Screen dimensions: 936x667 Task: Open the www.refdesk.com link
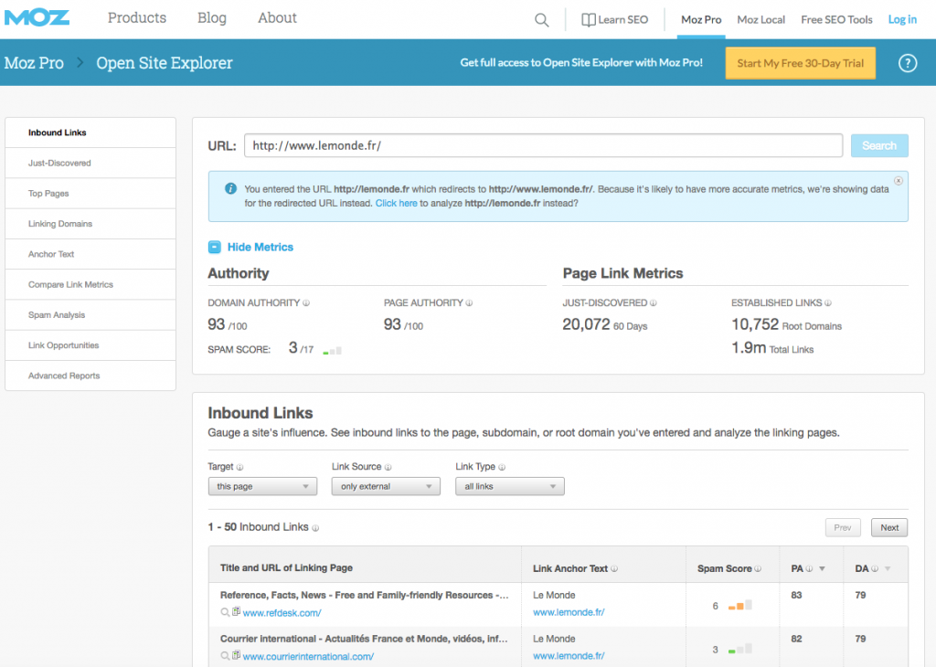(x=282, y=613)
